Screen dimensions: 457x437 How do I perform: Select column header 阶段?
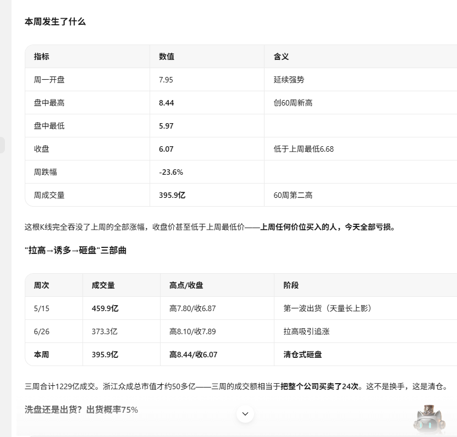291,285
